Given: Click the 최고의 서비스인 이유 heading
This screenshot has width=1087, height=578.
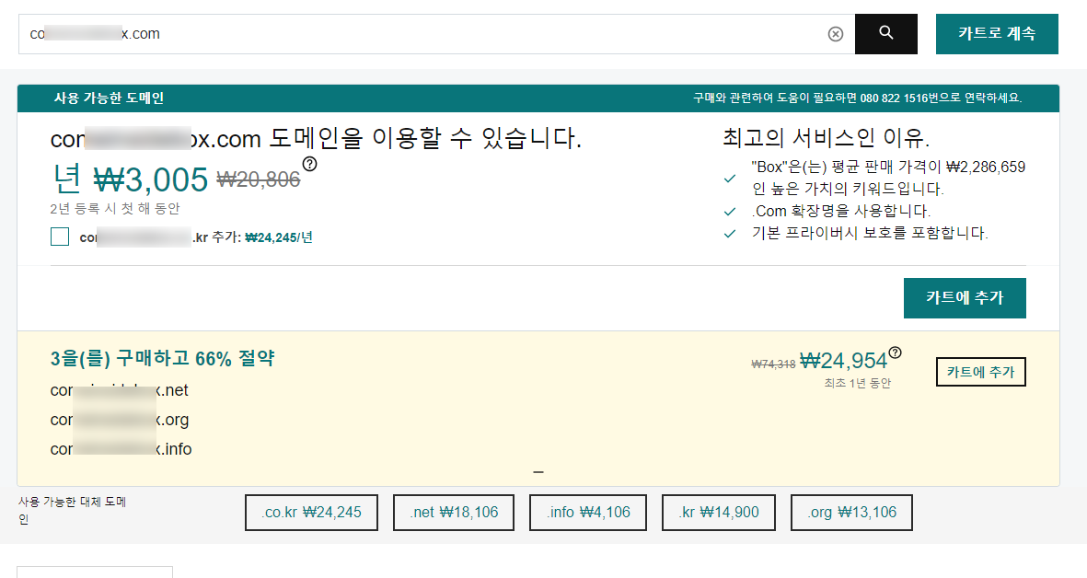Looking at the screenshot, I should [827, 137].
